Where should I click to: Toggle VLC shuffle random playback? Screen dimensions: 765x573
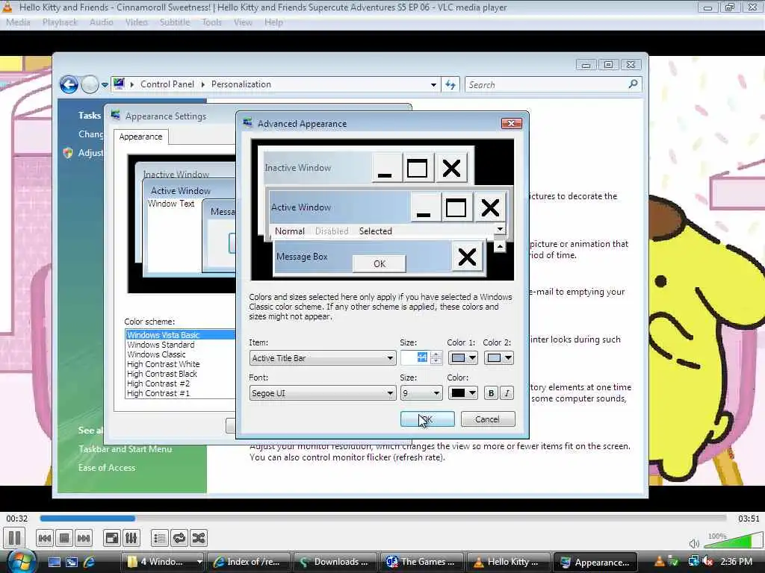(x=199, y=538)
